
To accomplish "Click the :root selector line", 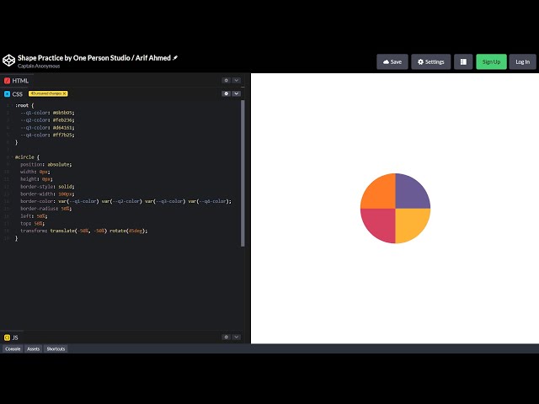I will (24, 105).
